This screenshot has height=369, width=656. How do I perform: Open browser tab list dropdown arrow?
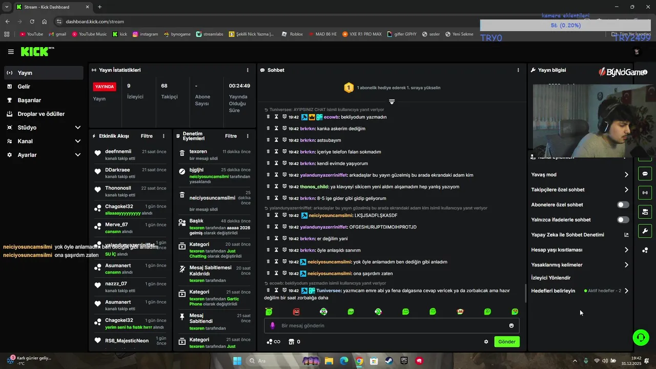[7, 7]
